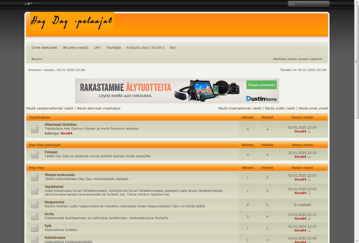This screenshot has height=243, width=359.
Task: Open the UKK page
Action: tap(97, 47)
